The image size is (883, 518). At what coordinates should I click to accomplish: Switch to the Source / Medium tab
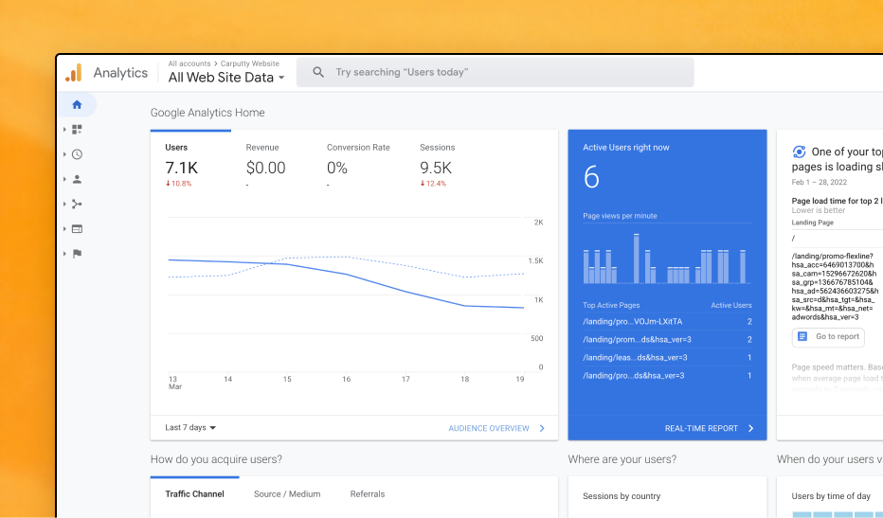coord(287,493)
